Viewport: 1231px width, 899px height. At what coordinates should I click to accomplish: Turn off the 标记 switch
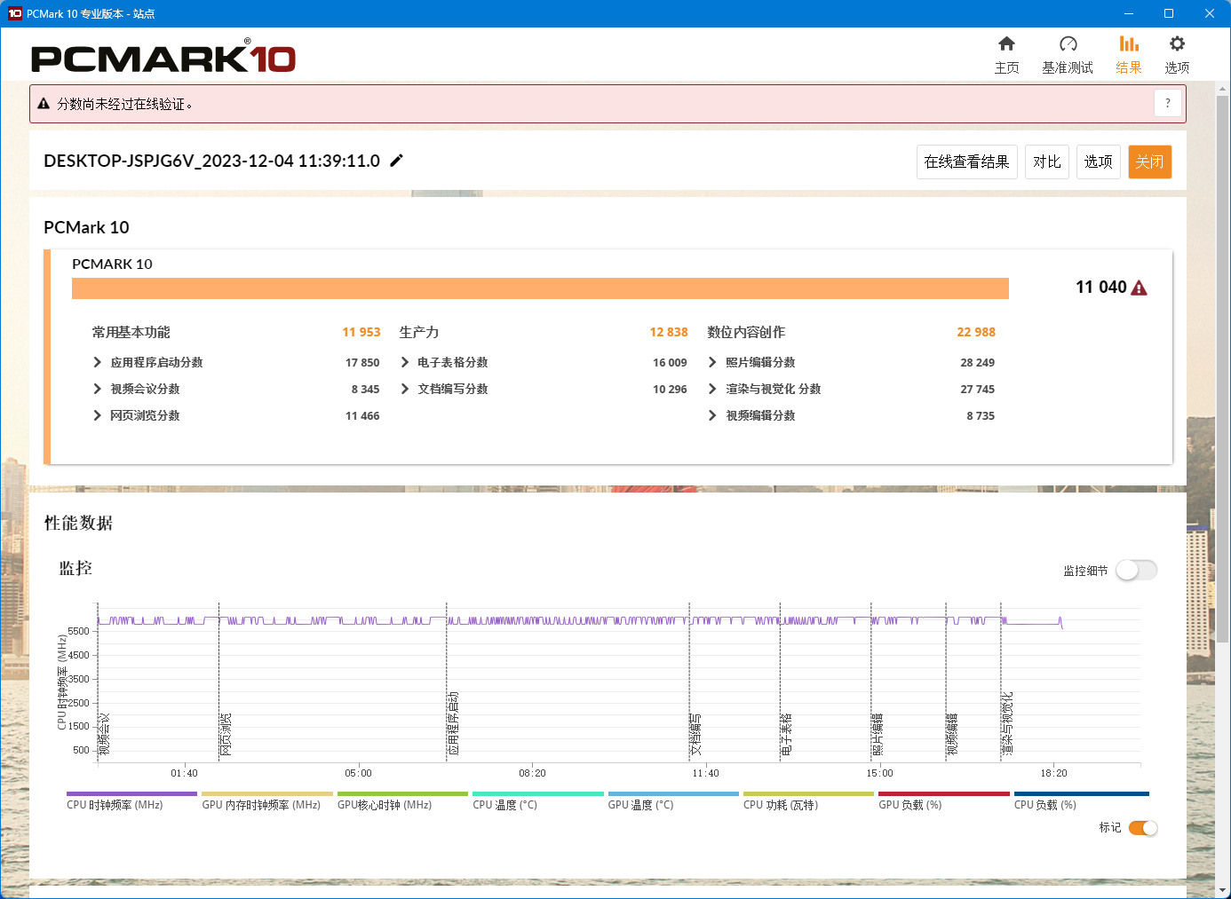[x=1143, y=828]
